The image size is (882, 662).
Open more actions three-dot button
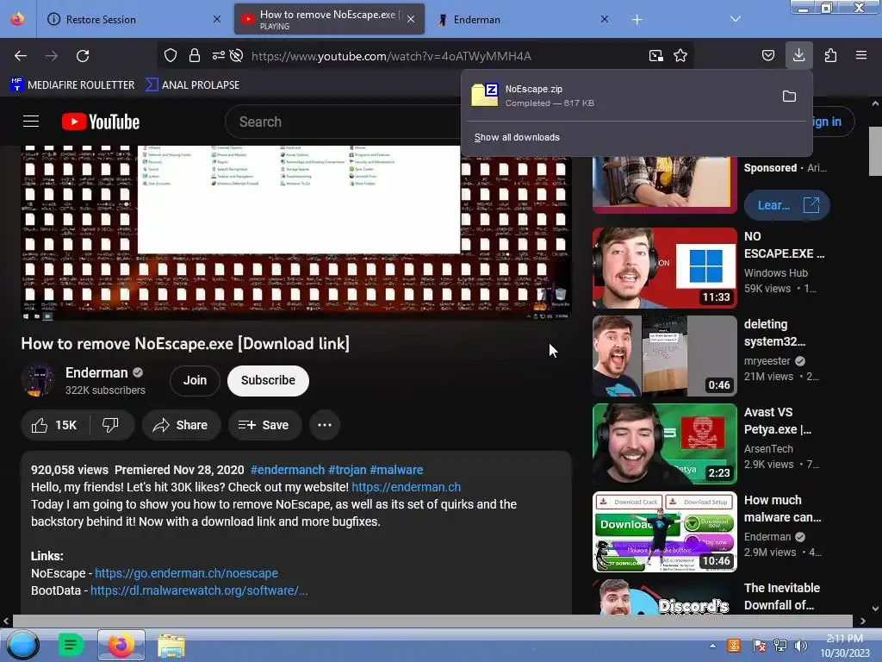[x=325, y=425]
